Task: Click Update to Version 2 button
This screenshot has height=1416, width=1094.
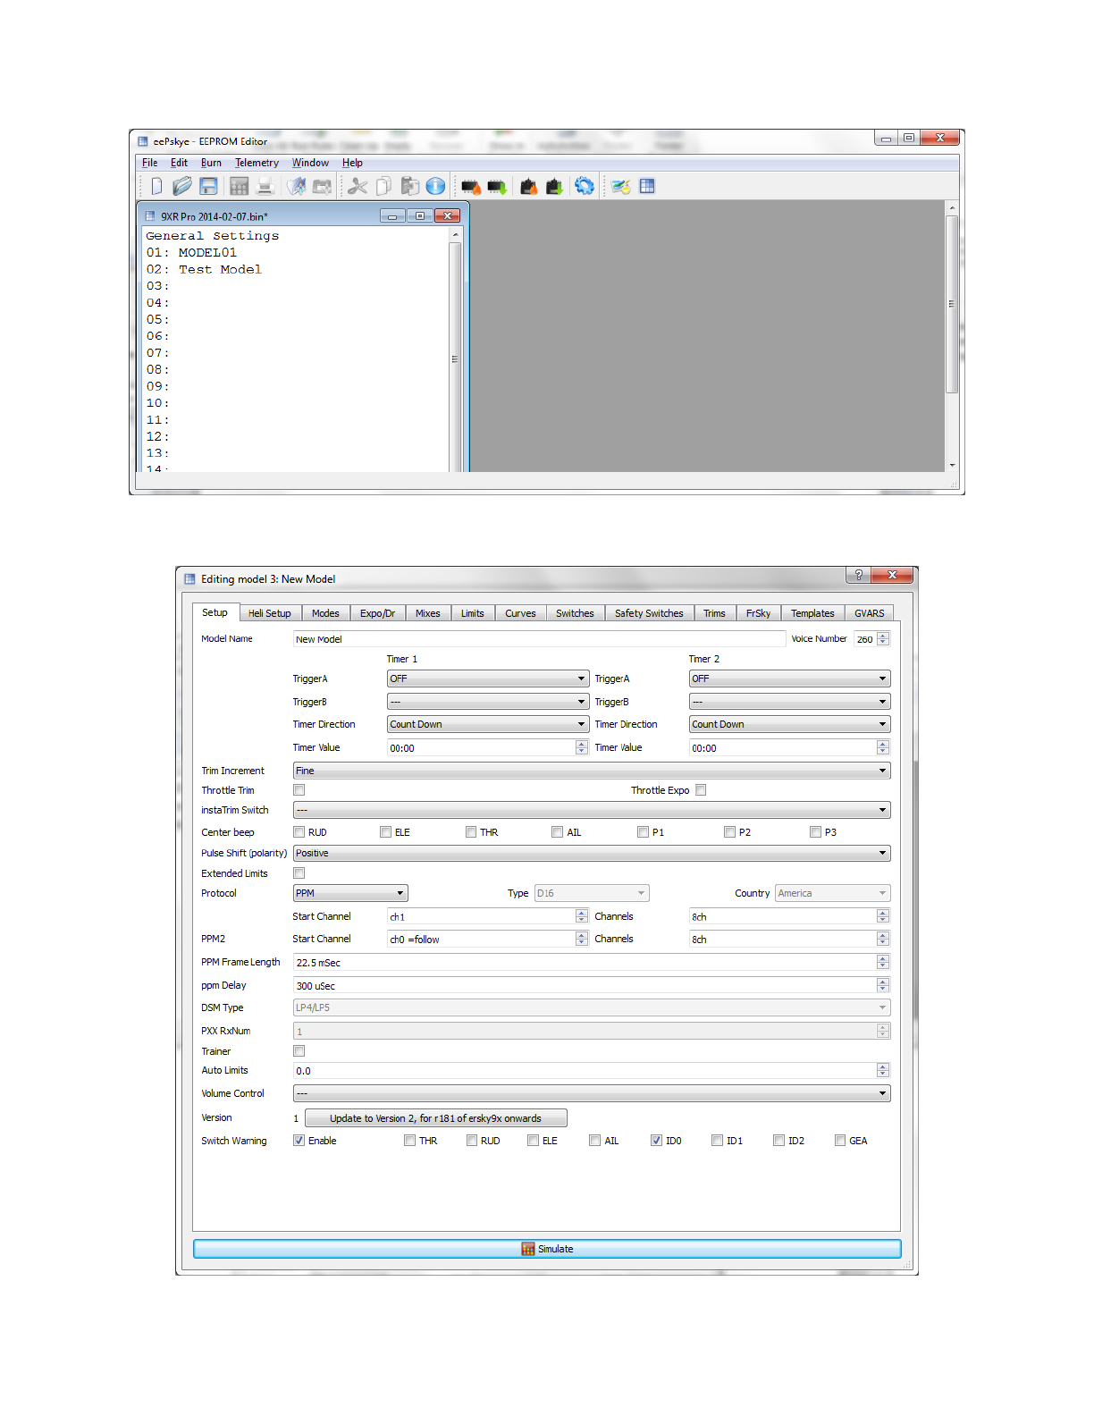Action: pyautogui.click(x=435, y=1118)
